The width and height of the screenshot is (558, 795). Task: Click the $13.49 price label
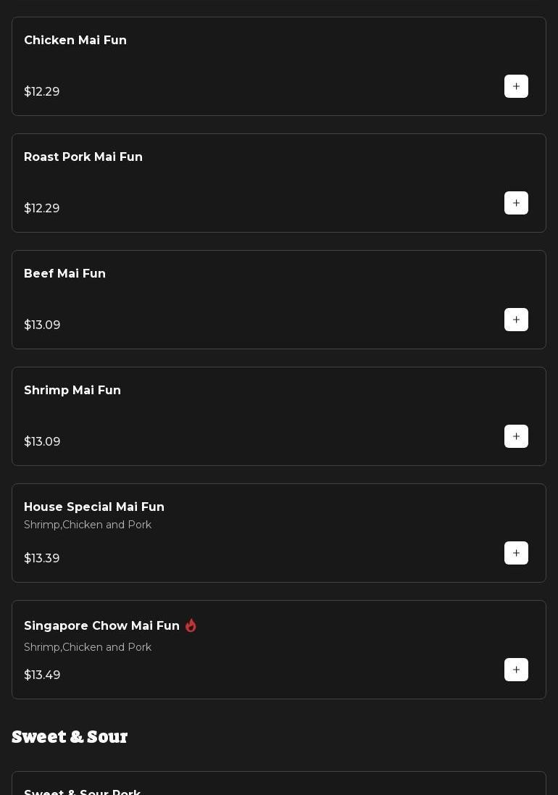42,675
